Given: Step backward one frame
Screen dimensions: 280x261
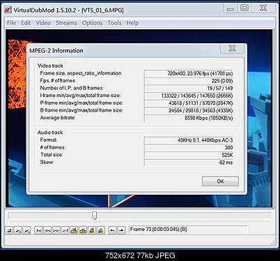Looking at the screenshot, I should [47, 230].
